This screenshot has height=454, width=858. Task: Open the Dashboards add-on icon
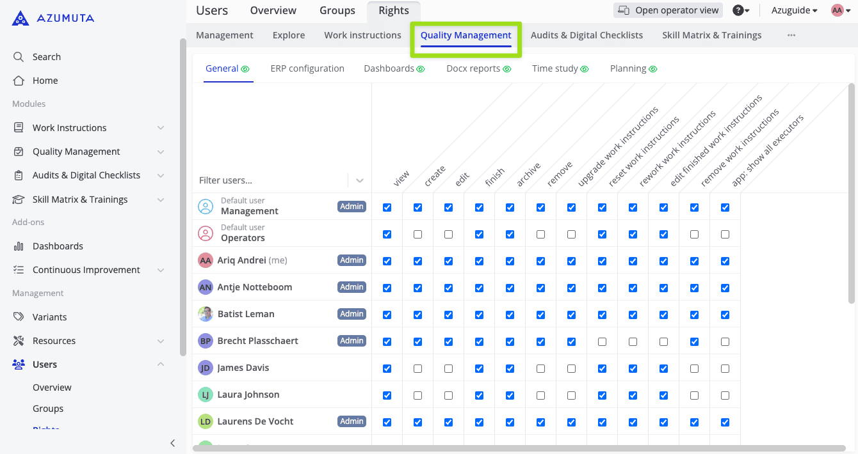[18, 246]
